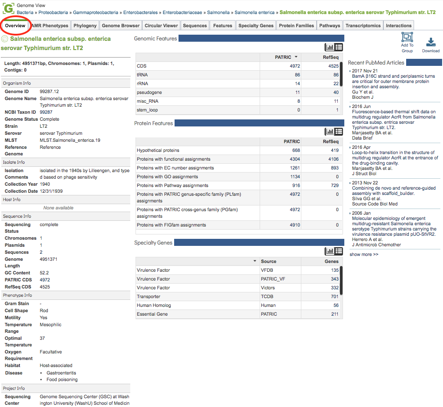The width and height of the screenshot is (443, 407).
Task: Click VFDB Virulence Factor genes count 135
Action: (335, 270)
